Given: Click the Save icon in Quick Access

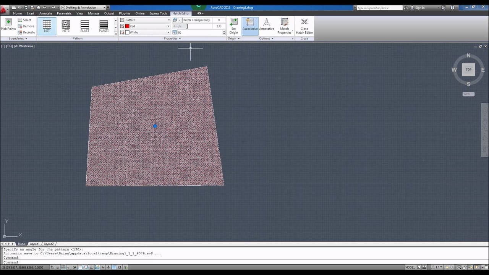Looking at the screenshot, I should tap(26, 8).
